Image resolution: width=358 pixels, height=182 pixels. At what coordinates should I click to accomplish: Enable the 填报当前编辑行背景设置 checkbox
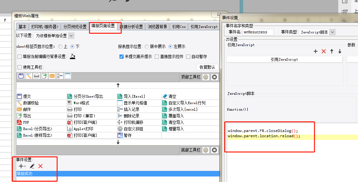pyautogui.click(x=20, y=56)
